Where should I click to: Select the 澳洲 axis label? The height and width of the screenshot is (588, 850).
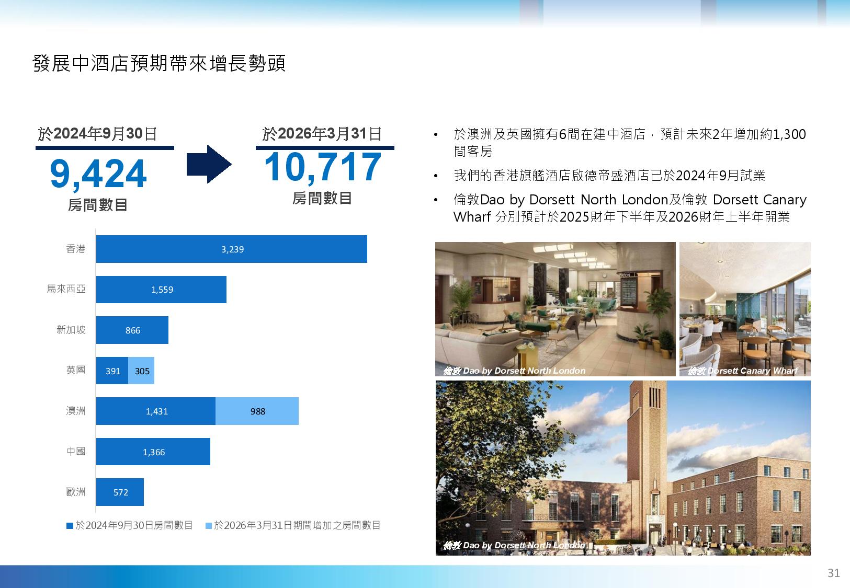pos(76,411)
